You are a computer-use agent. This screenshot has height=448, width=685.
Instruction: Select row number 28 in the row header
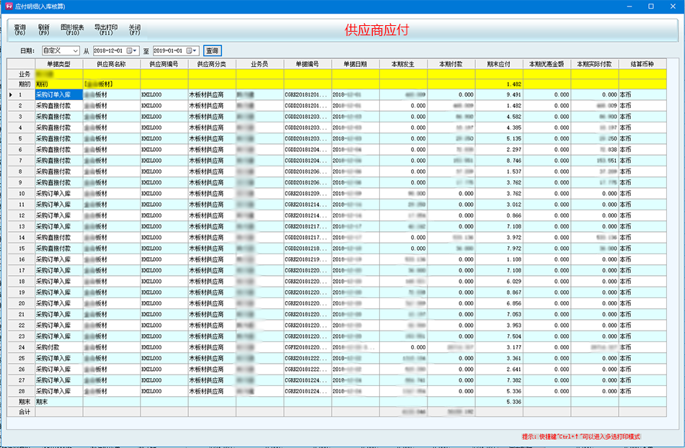[22, 391]
